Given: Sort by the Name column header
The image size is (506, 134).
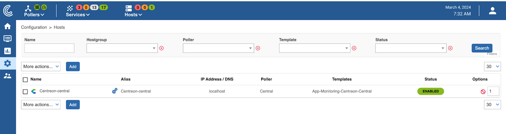Looking at the screenshot, I should tap(36, 79).
